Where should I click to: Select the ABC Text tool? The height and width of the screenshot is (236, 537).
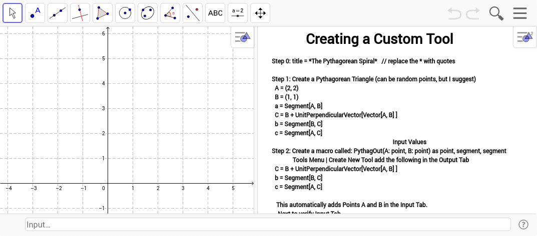point(215,13)
